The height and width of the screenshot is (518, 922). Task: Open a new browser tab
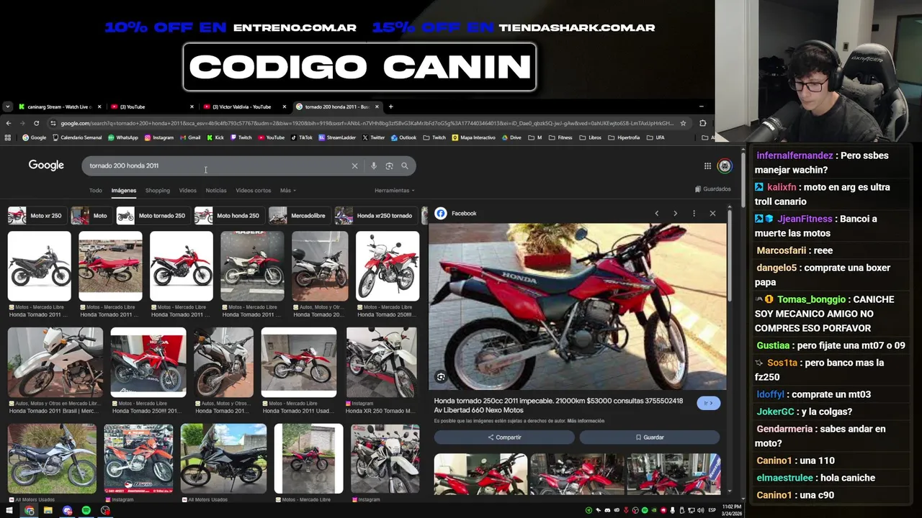point(390,106)
